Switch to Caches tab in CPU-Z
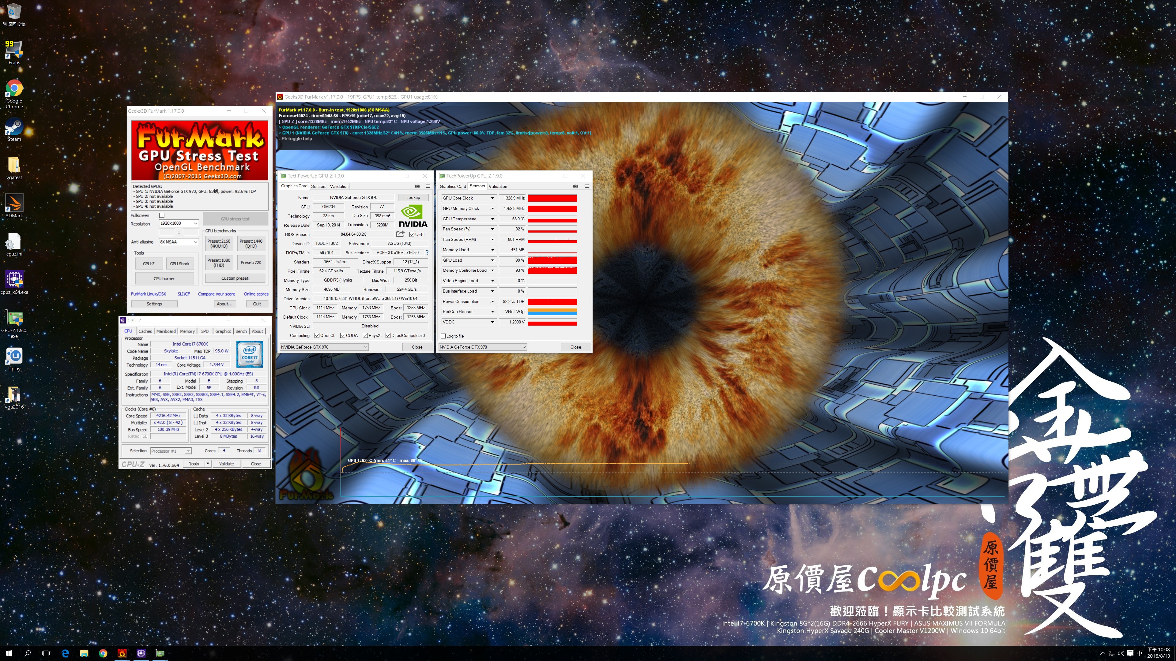Image resolution: width=1176 pixels, height=661 pixels. pyautogui.click(x=145, y=332)
